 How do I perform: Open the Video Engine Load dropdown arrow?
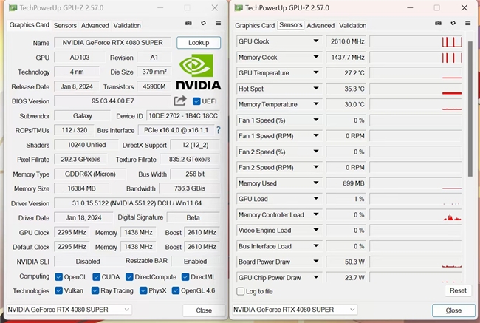click(316, 230)
